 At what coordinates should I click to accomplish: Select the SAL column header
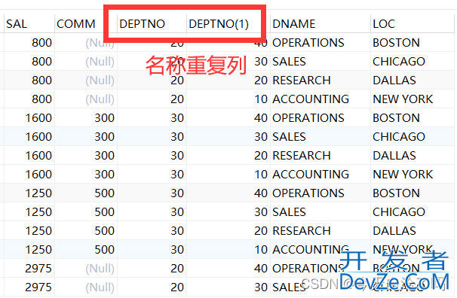[17, 24]
